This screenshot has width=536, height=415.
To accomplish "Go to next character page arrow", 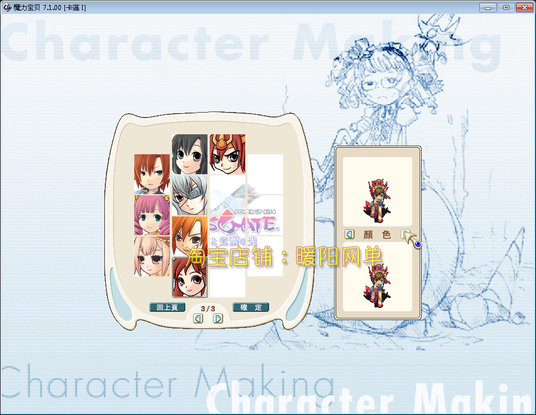I will point(218,318).
